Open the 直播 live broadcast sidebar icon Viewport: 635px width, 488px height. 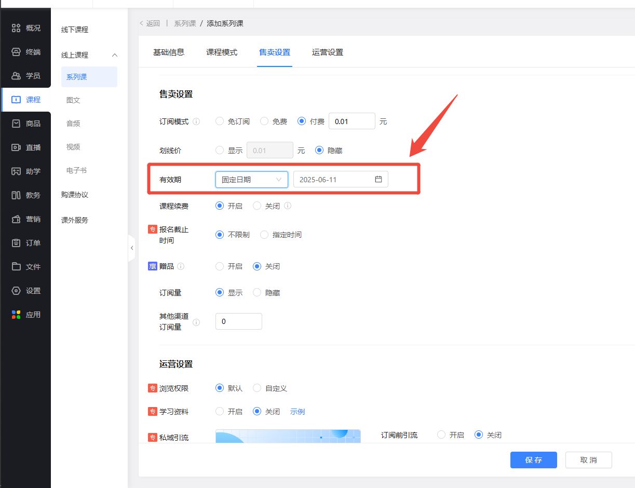(x=16, y=147)
